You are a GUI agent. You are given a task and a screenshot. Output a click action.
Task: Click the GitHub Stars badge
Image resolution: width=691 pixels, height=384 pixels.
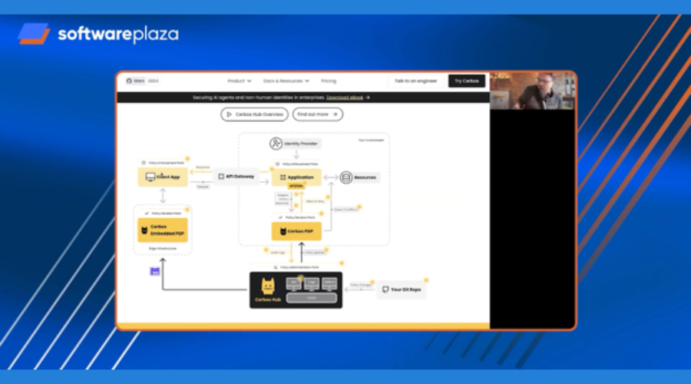click(x=142, y=81)
